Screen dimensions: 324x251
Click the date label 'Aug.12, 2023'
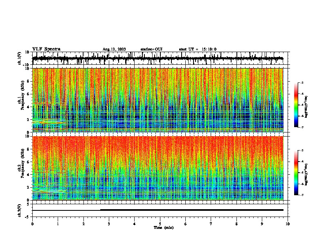click(x=114, y=49)
